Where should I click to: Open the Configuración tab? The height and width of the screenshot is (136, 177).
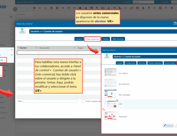[130, 63]
